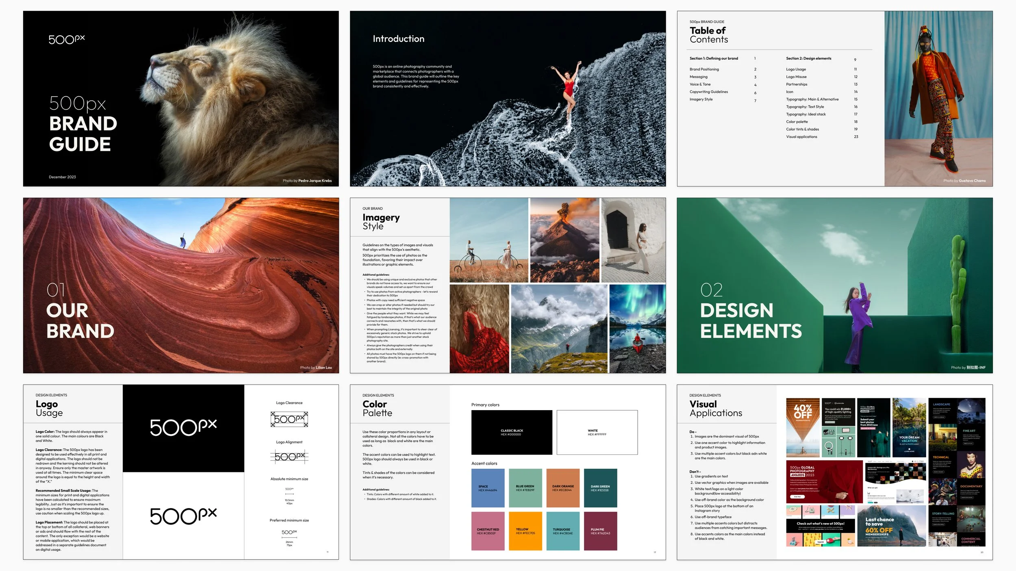Click 'Visual applications' contents entry
The height and width of the screenshot is (571, 1016).
point(801,137)
